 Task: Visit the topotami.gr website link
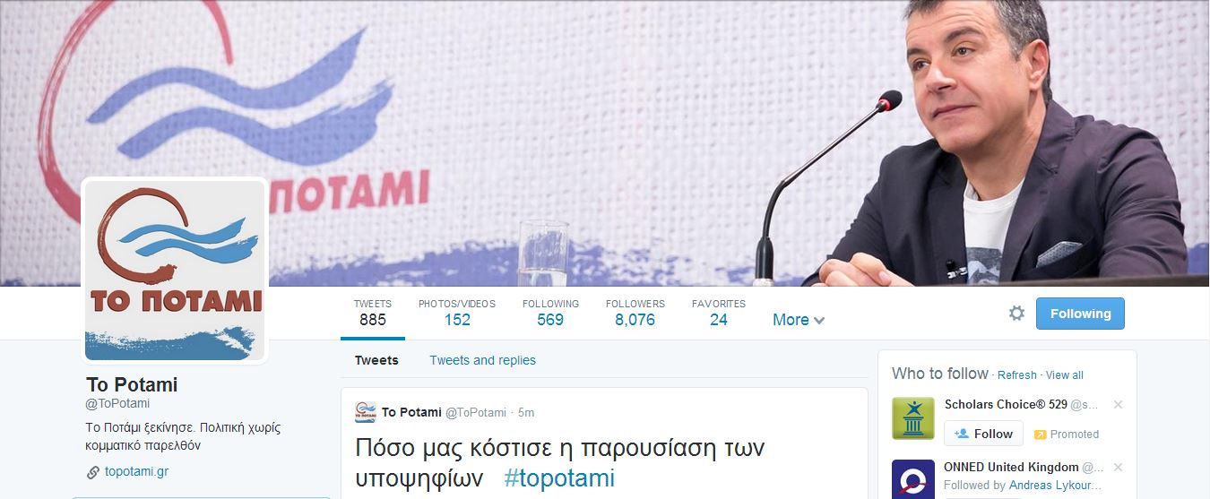137,471
